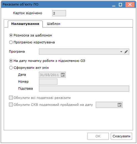The height and width of the screenshot is (144, 137).
Task: Maximize the Реквізити об'єкту ПО window
Action: [x=120, y=5]
